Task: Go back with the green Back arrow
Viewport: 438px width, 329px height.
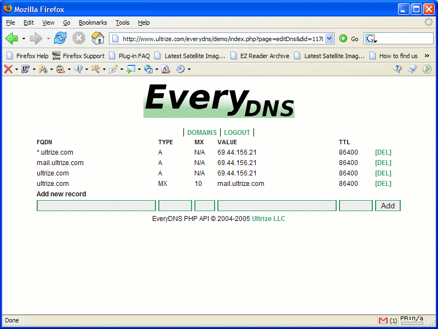Action: [11, 38]
